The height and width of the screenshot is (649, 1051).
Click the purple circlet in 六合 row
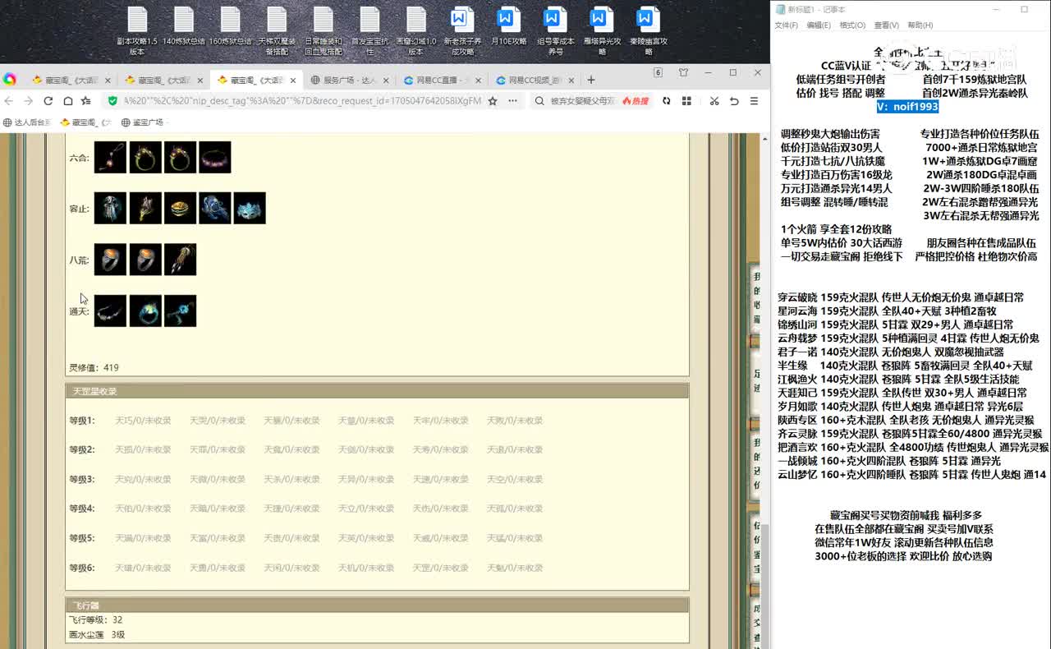pos(215,157)
